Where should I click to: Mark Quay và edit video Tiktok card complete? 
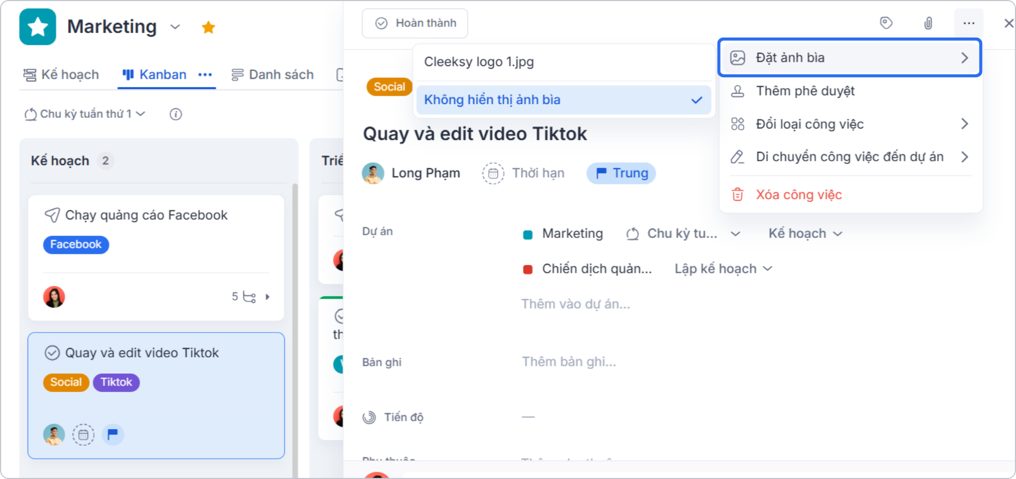tap(52, 353)
